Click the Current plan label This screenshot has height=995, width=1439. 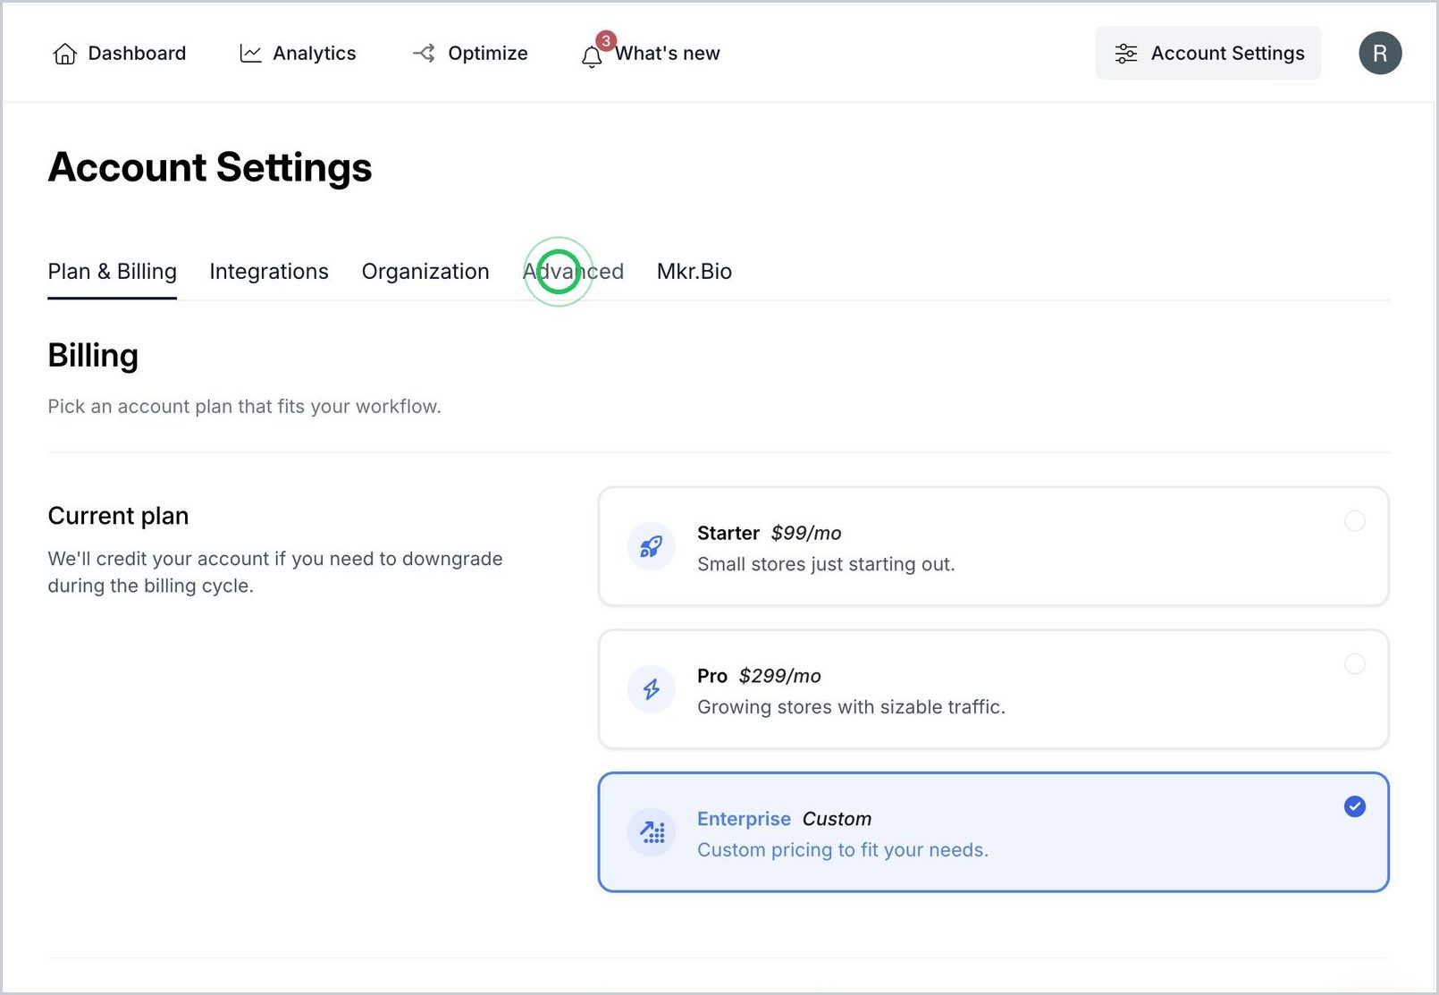pos(118,516)
